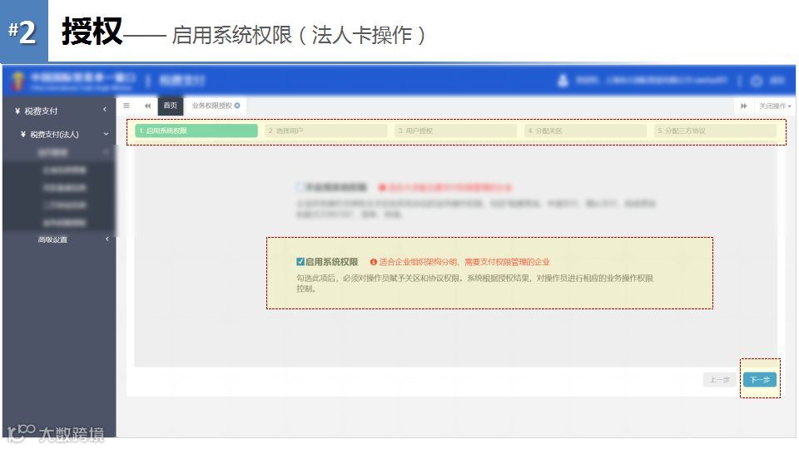Select the 业务权限授权 tab
This screenshot has height=449, width=799.
212,106
